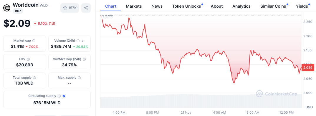Click the verified checkmark badge for circulating supply
Viewport: 316px width, 116px height.
64,96
